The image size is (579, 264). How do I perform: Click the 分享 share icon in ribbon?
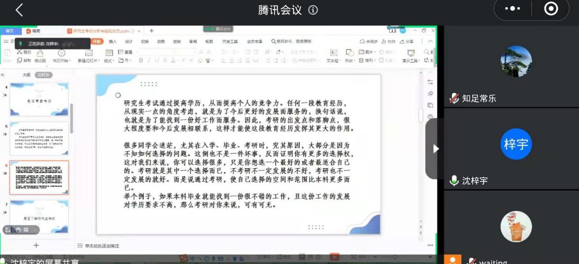(406, 41)
